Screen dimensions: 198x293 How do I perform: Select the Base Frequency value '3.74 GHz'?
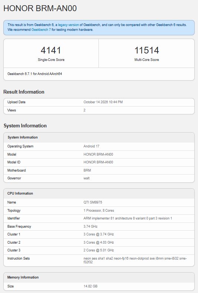pos(91,227)
